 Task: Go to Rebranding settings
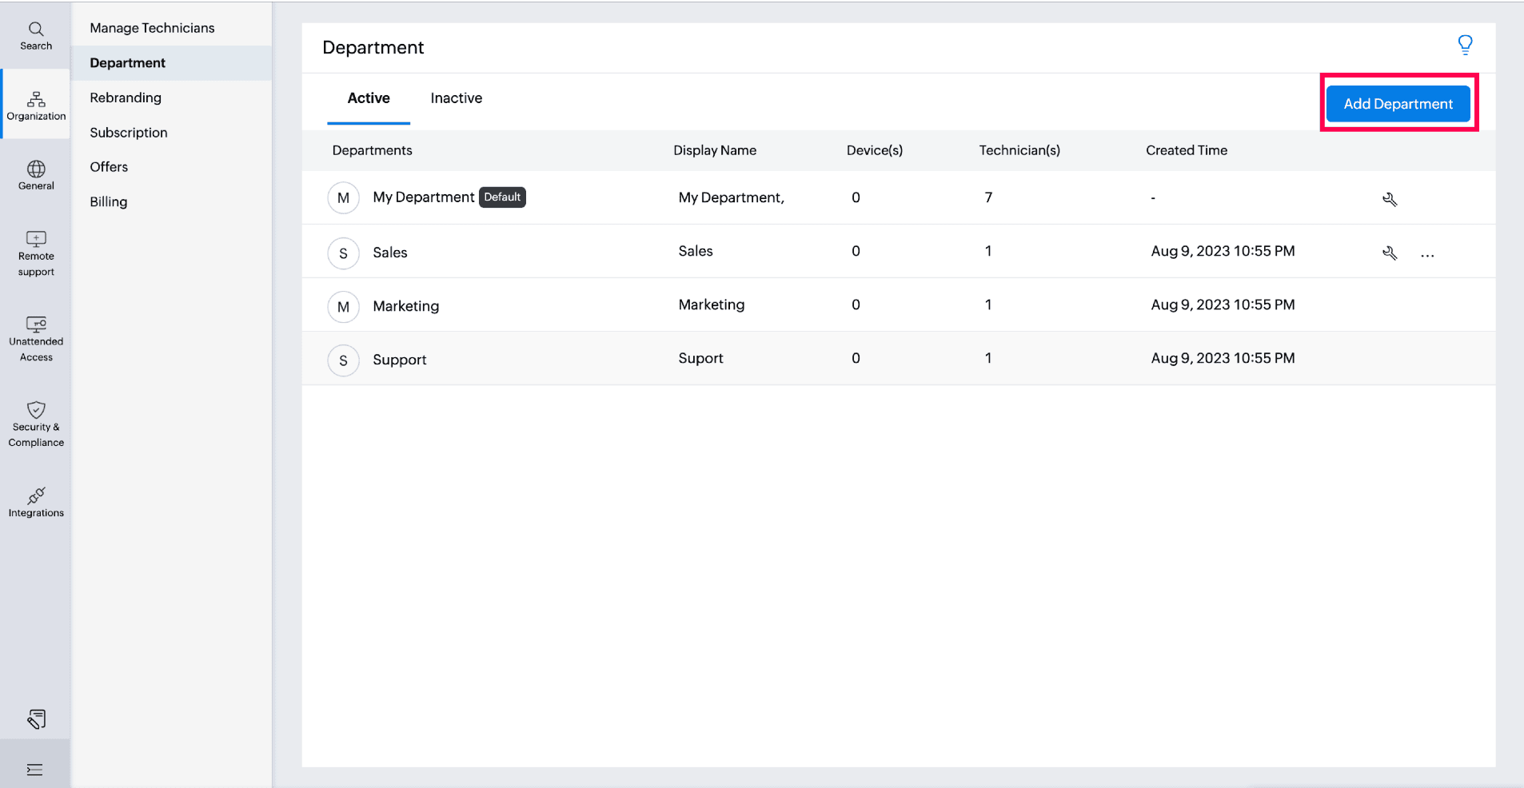[x=126, y=98]
